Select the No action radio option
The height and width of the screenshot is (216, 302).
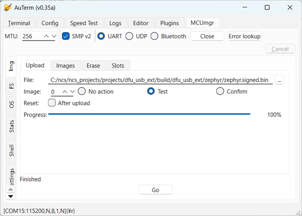click(x=82, y=91)
